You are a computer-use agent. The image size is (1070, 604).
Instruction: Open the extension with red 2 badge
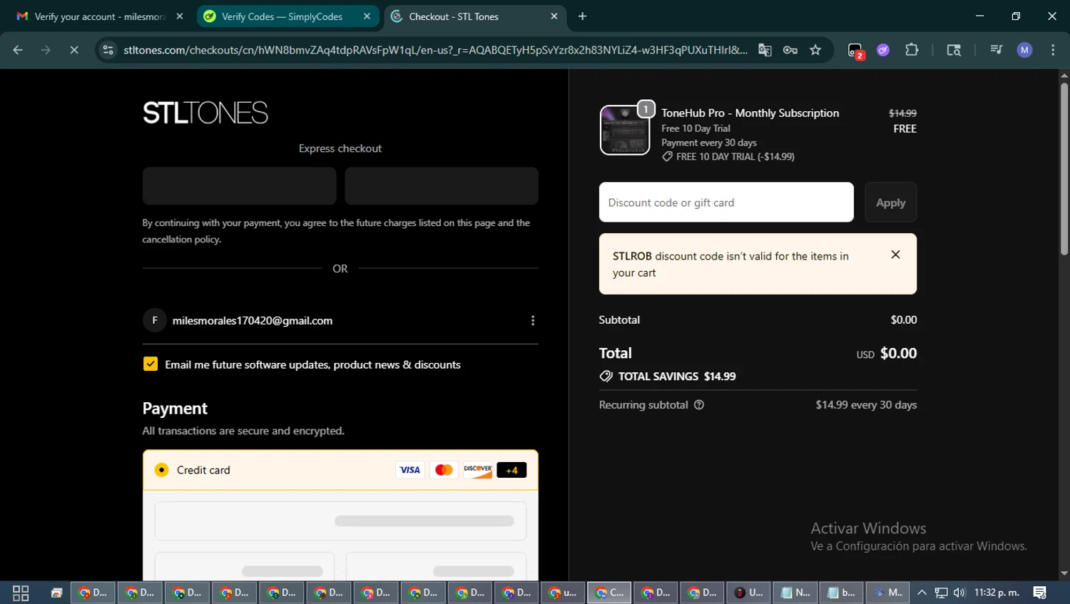click(x=855, y=51)
